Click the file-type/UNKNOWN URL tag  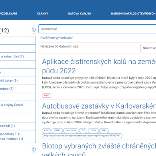(82, 136)
